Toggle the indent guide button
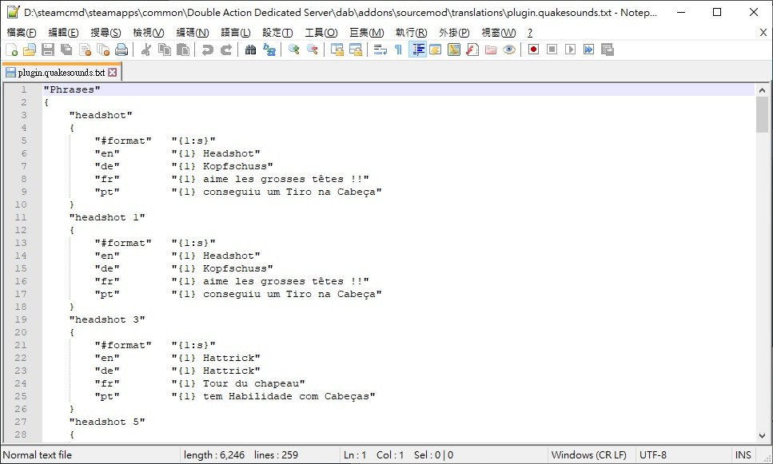This screenshot has width=773, height=464. 416,50
